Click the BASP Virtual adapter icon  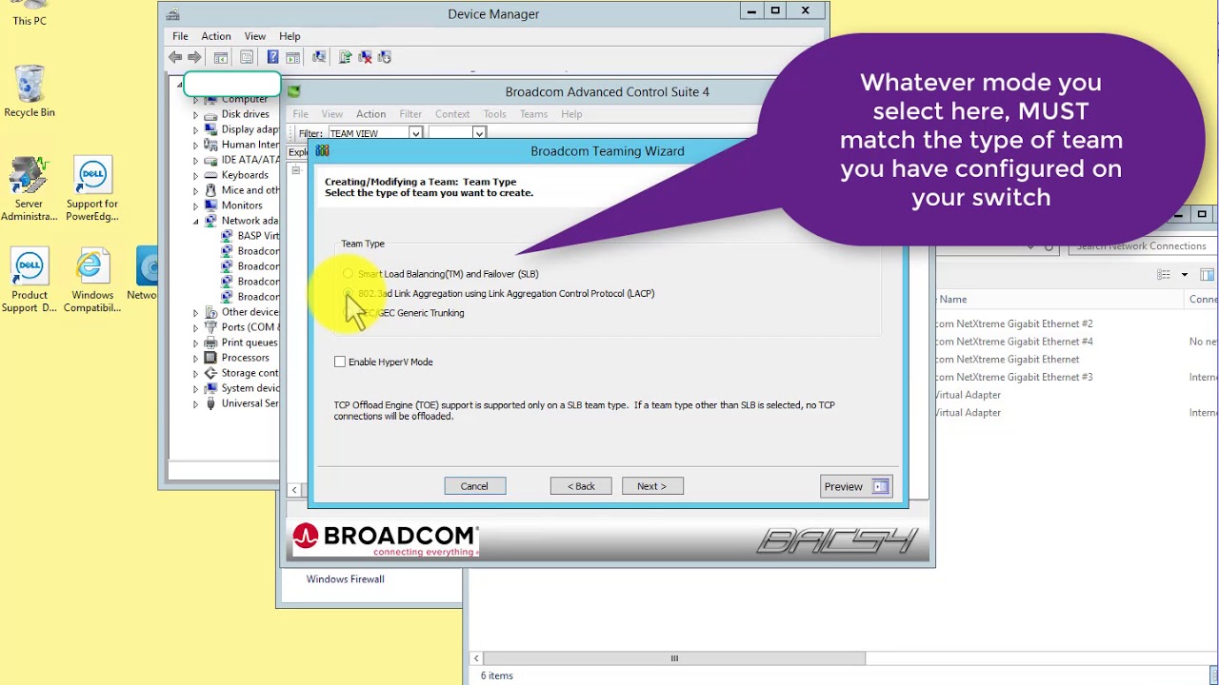point(227,236)
